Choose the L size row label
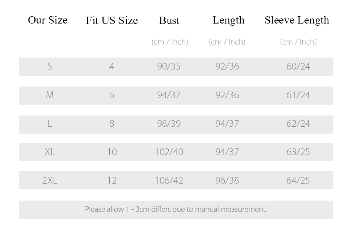This screenshot has height=231, width=362. 50,123
